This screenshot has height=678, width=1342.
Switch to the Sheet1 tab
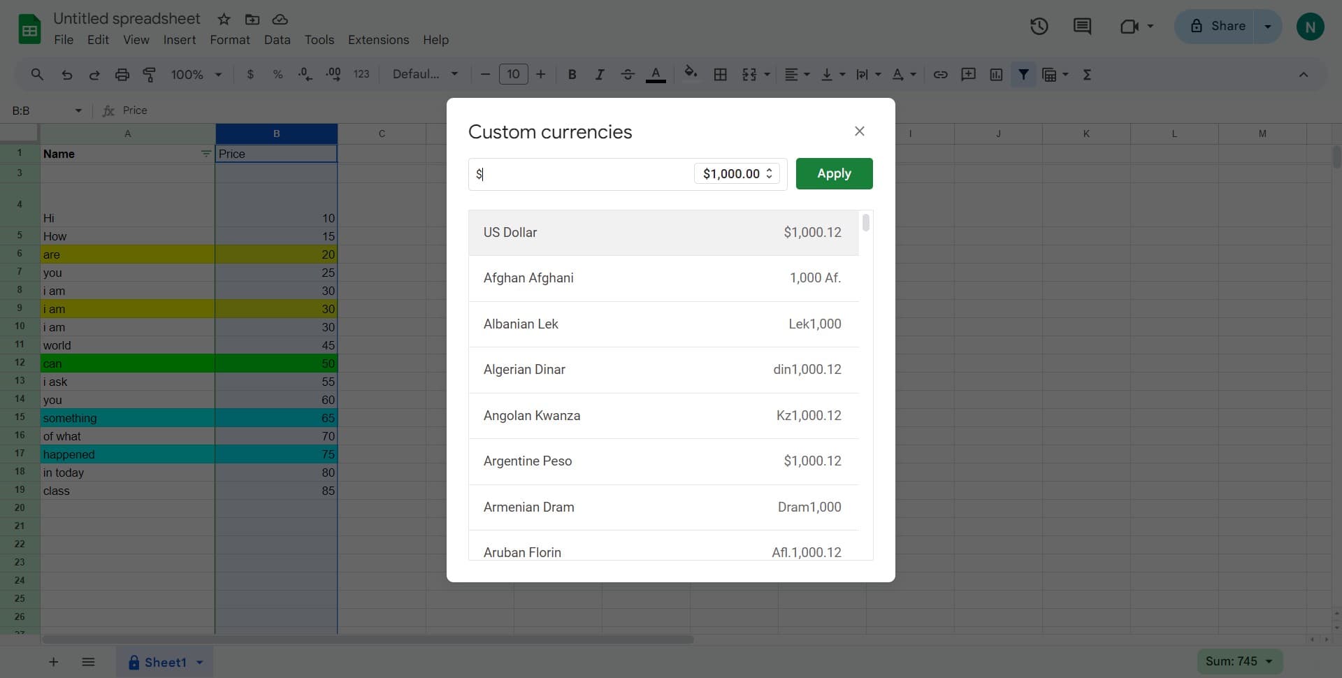[165, 662]
